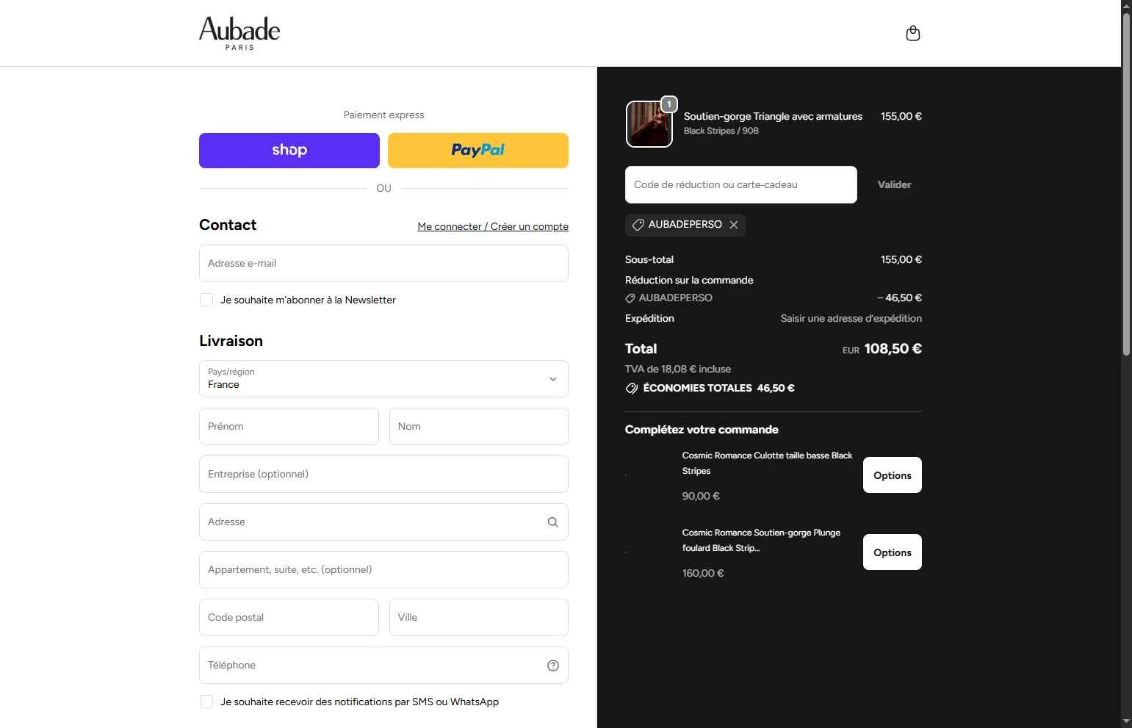
Task: Click the Complétez votre commande heading
Action: tap(702, 430)
